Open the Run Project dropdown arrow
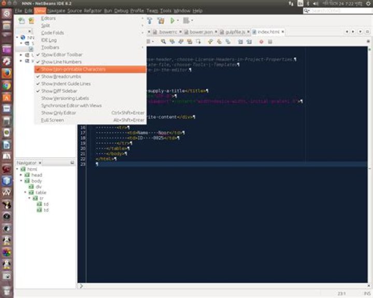Image resolution: width=373 pixels, height=298 pixels. point(178,21)
